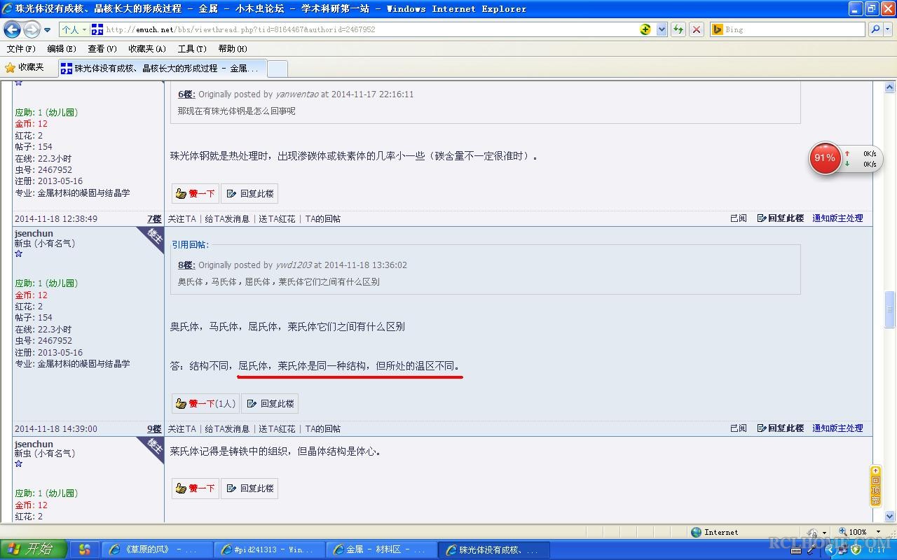897x560 pixels.
Task: Open a new blank tab
Action: (278, 69)
